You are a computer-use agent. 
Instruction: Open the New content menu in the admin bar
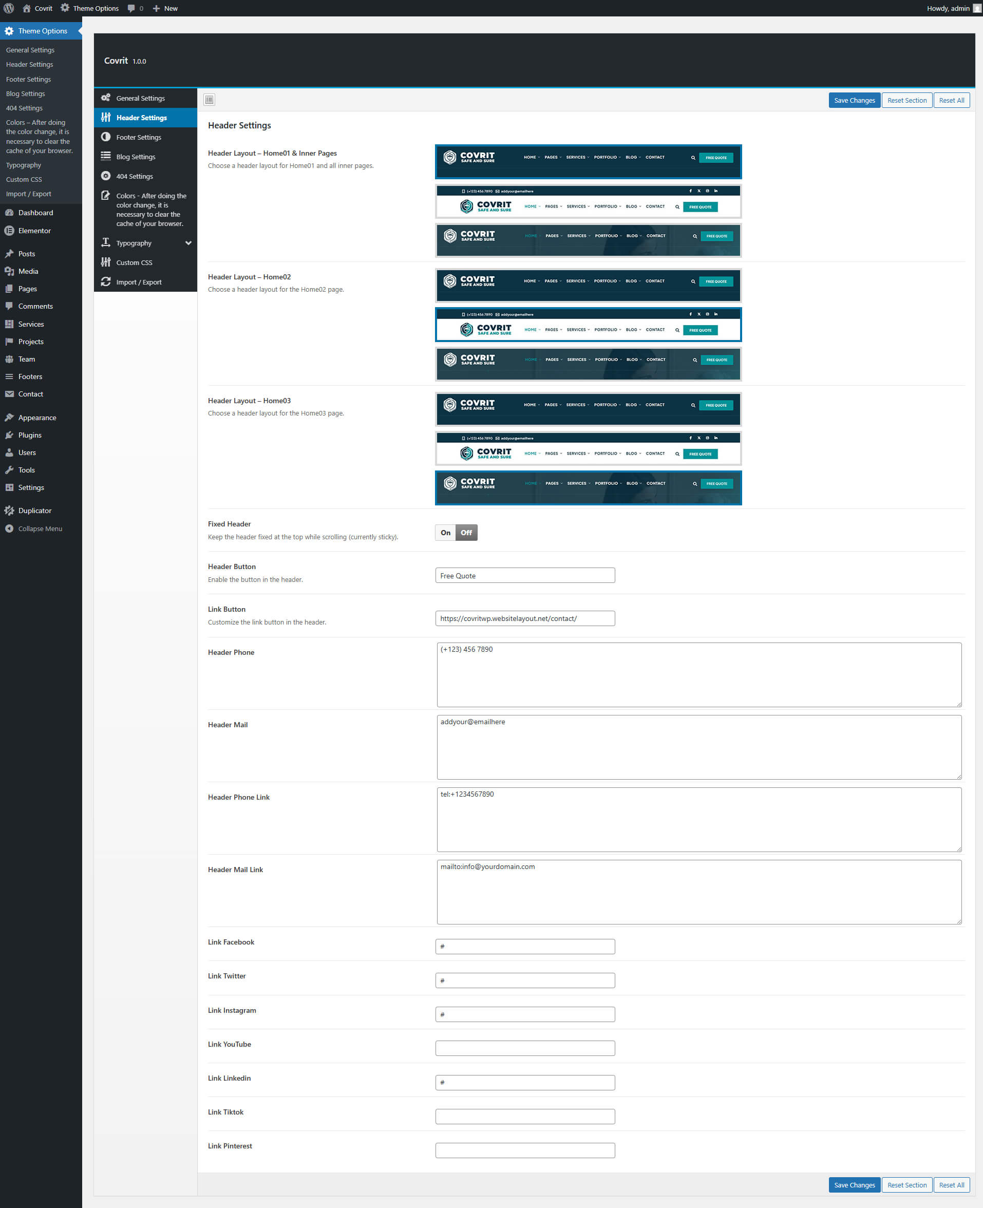(165, 9)
